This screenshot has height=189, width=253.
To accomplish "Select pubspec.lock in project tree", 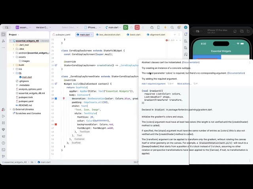I will click(25, 97).
